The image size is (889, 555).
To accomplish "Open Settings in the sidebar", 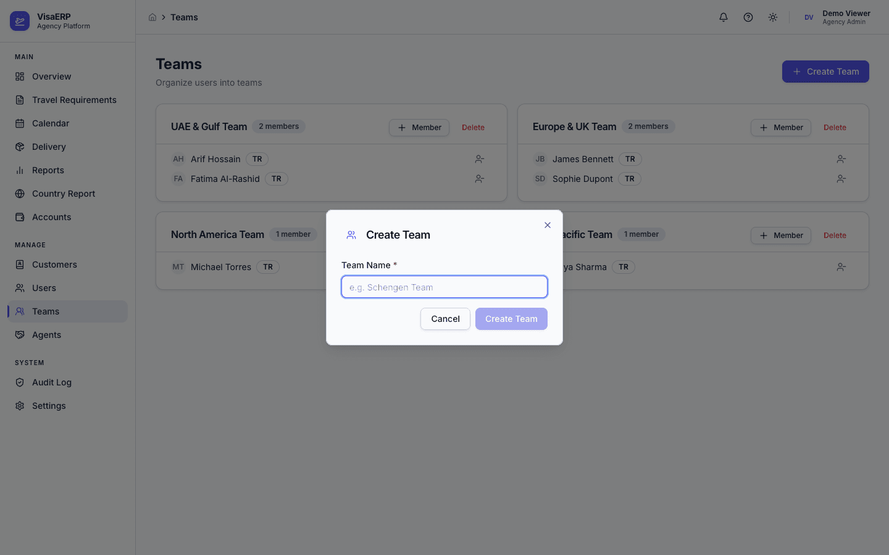I will click(49, 406).
